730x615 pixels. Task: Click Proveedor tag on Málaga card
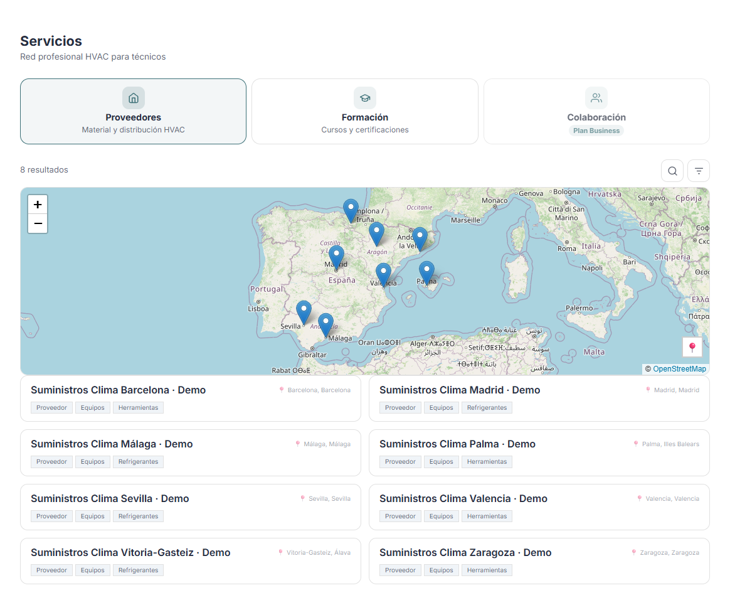(51, 462)
